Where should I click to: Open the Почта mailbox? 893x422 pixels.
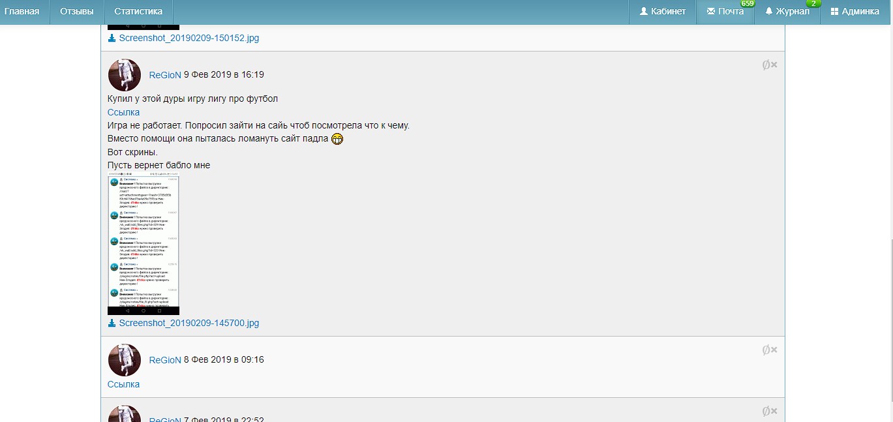725,11
